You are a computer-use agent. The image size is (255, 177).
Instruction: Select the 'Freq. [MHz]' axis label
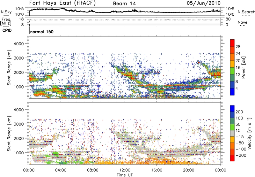(x=6, y=21)
